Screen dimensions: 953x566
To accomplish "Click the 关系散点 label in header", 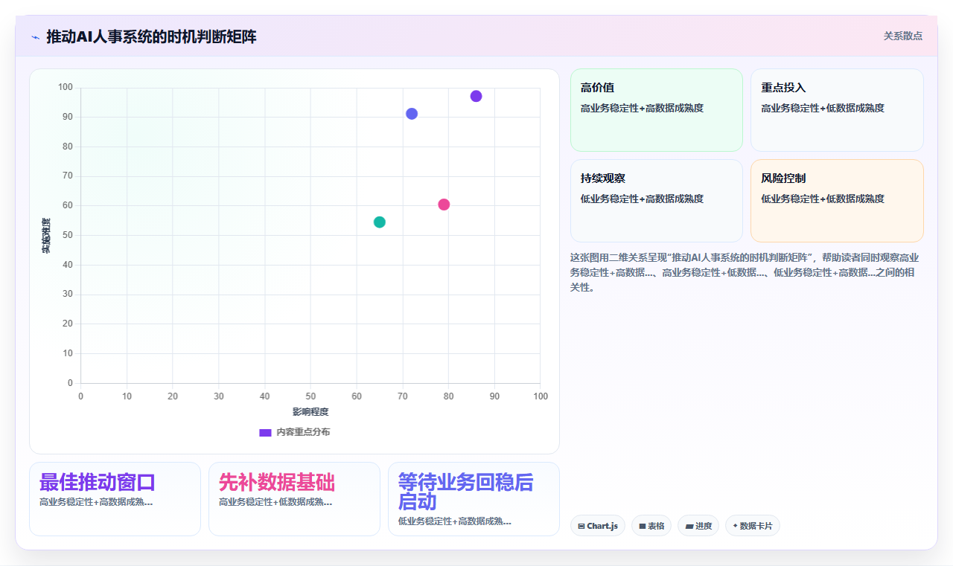I will [903, 36].
